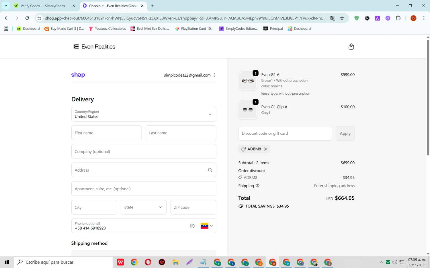The image size is (430, 268).
Task: Open the State dropdown
Action: tap(144, 207)
